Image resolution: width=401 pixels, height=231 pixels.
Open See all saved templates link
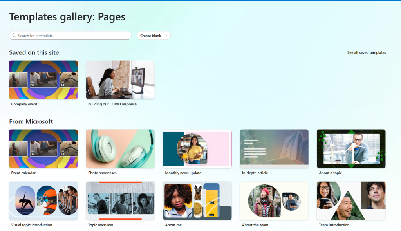pyautogui.click(x=367, y=52)
